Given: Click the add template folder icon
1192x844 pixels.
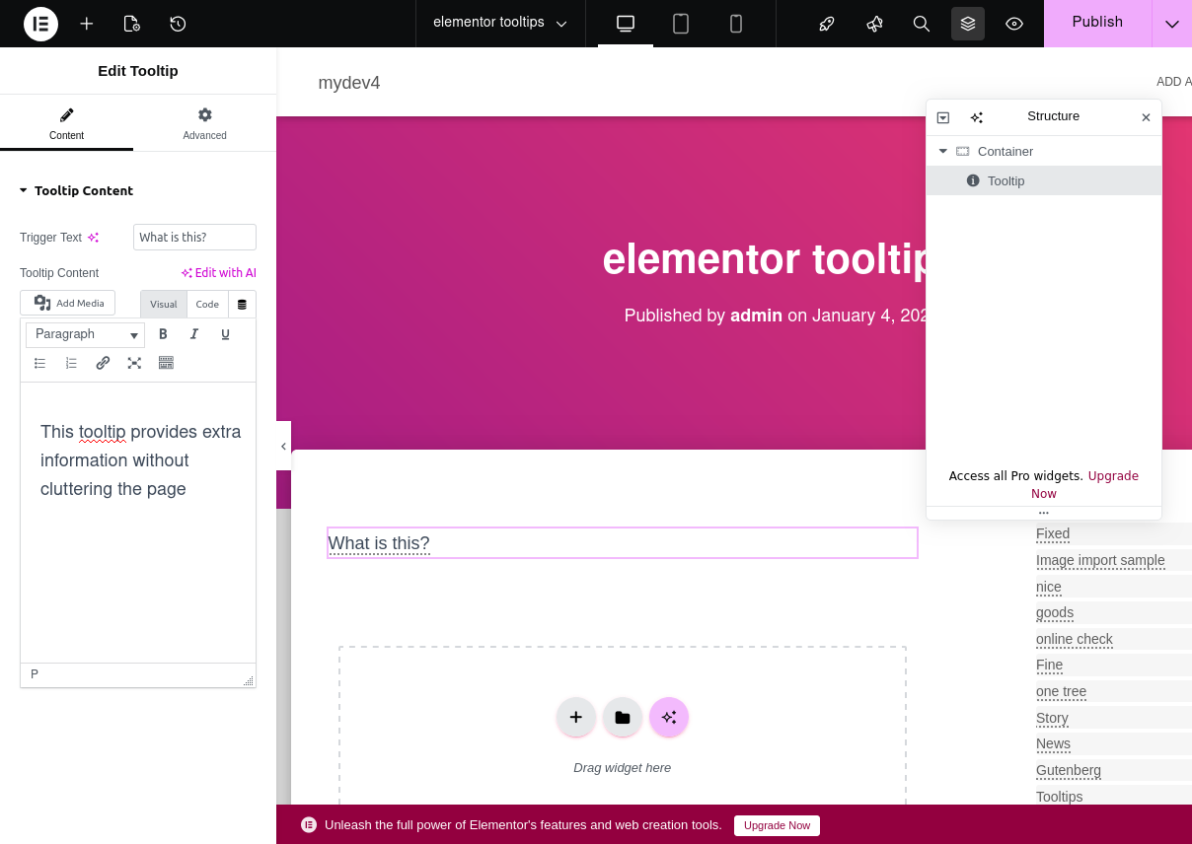Looking at the screenshot, I should coord(623,717).
